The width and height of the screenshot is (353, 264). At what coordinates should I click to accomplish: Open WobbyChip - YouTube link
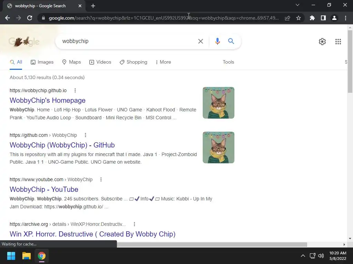pyautogui.click(x=44, y=189)
